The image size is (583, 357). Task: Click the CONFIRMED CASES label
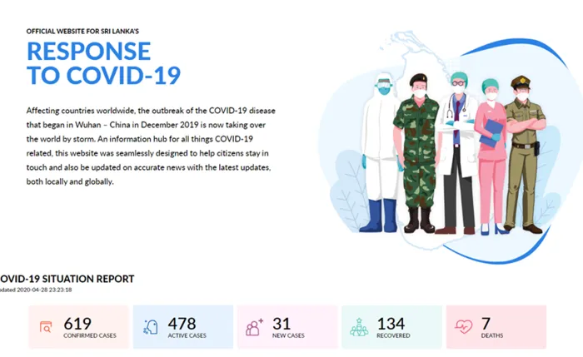pyautogui.click(x=90, y=335)
